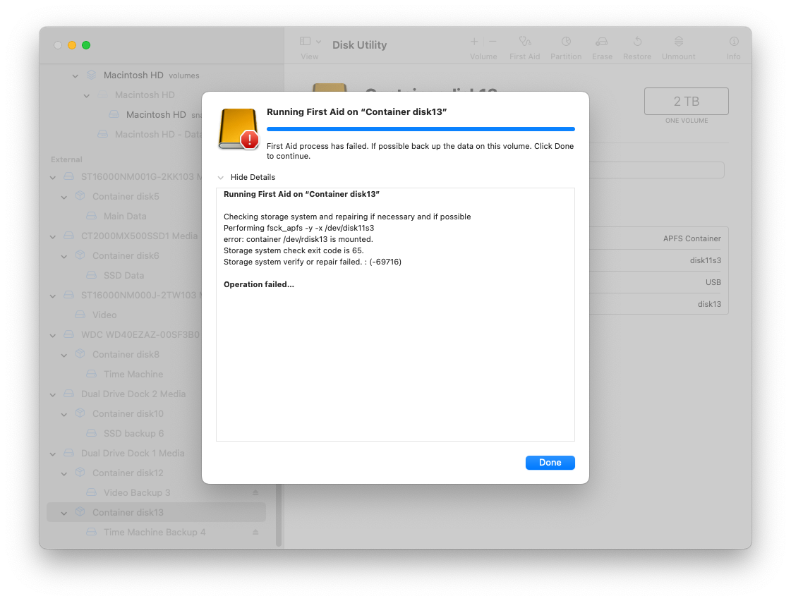Click the remove Volume minus icon
791x601 pixels.
(493, 42)
